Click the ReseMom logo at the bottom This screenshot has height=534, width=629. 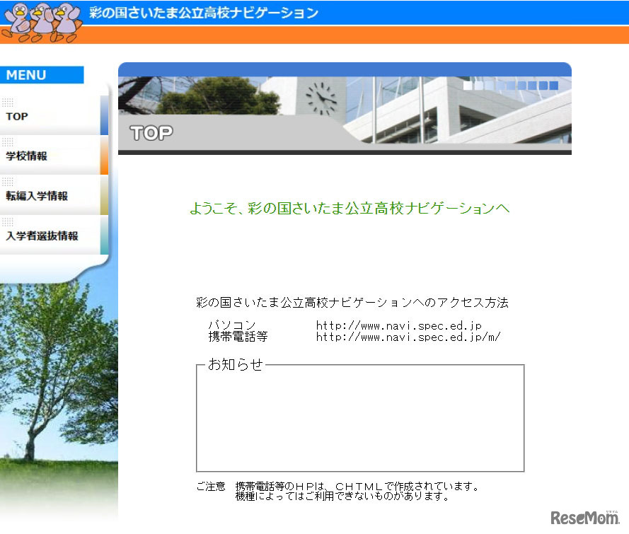(584, 518)
